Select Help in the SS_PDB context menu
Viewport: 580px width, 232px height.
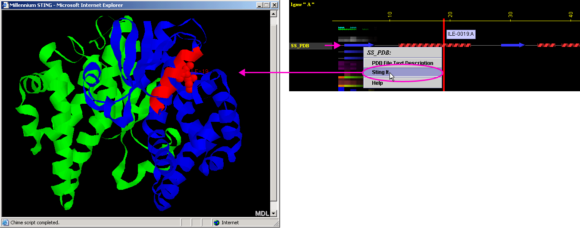point(403,83)
